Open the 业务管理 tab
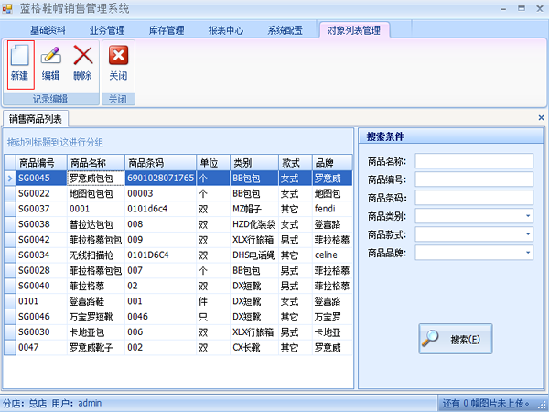Screen dimensions: 549x412 [107, 30]
